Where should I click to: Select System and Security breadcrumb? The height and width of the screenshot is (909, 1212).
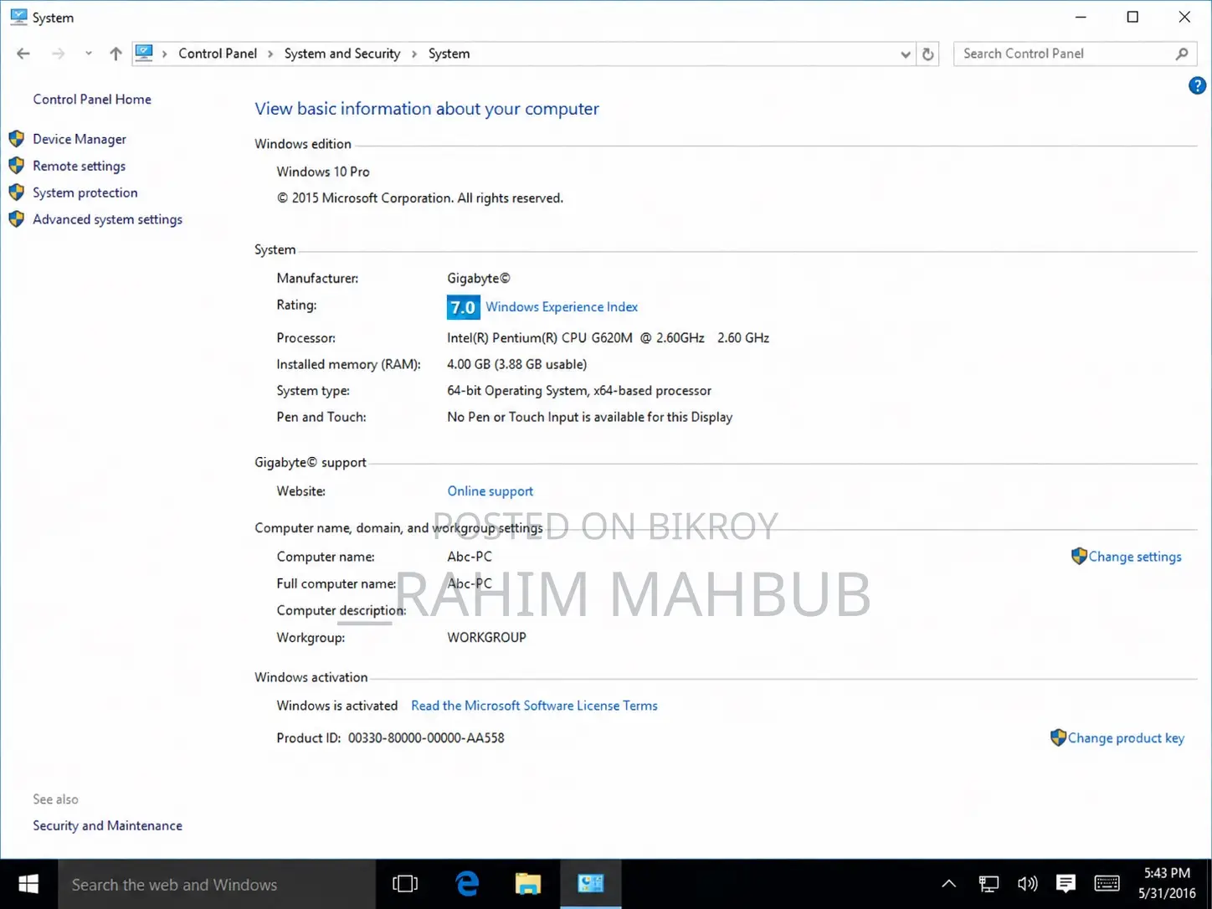342,54
